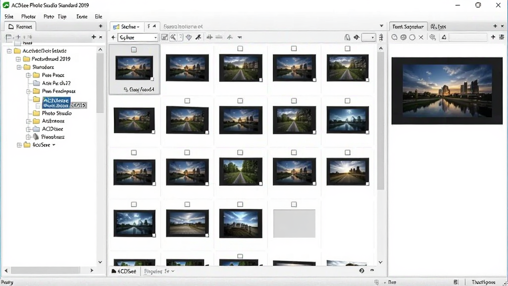Screen dimensions: 508x286
Task: Open the small dropdown box beside the eye icon
Action: click(x=369, y=37)
